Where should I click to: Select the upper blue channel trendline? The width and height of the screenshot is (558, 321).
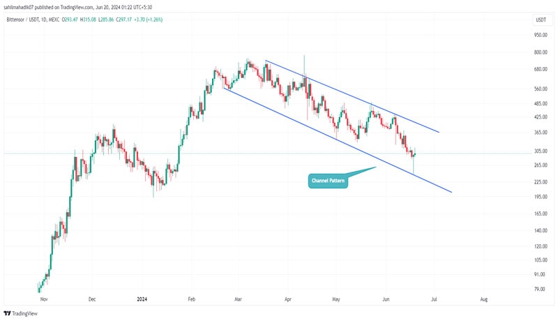(x=349, y=96)
